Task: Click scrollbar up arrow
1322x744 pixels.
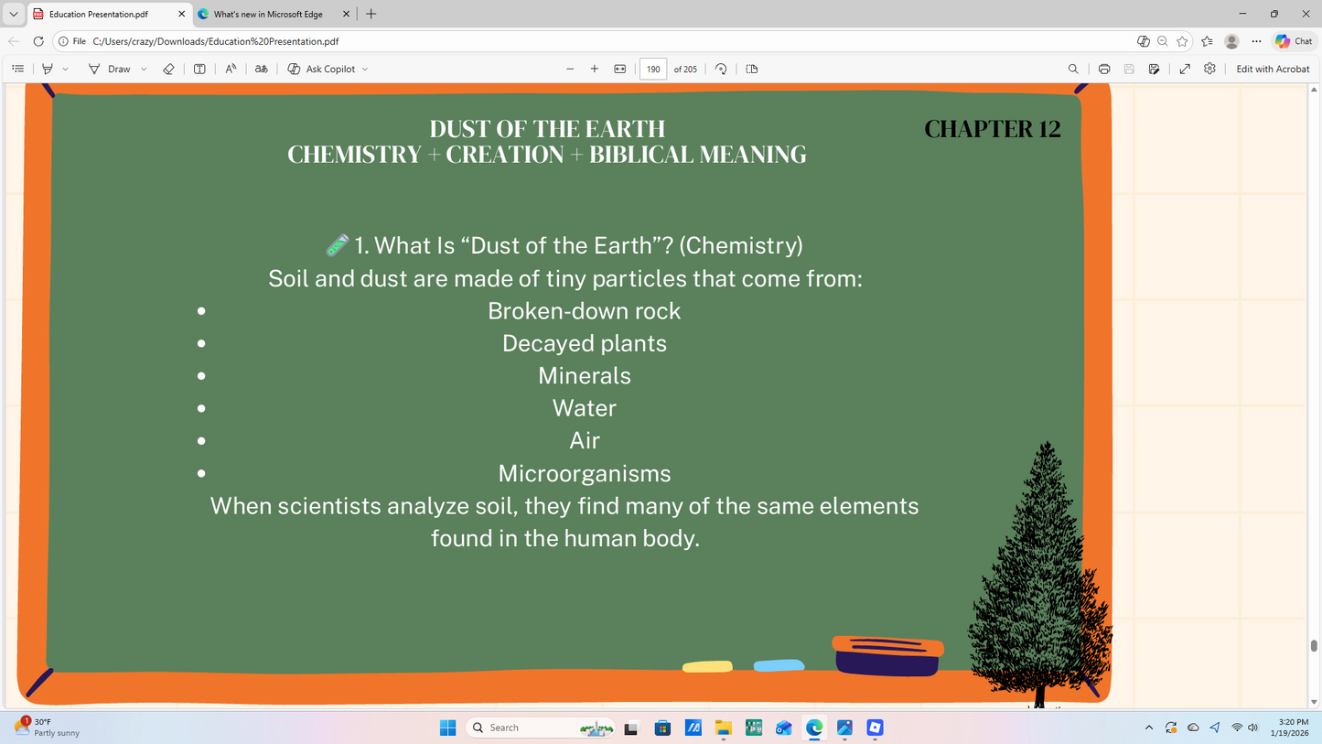Action: 1315,90
